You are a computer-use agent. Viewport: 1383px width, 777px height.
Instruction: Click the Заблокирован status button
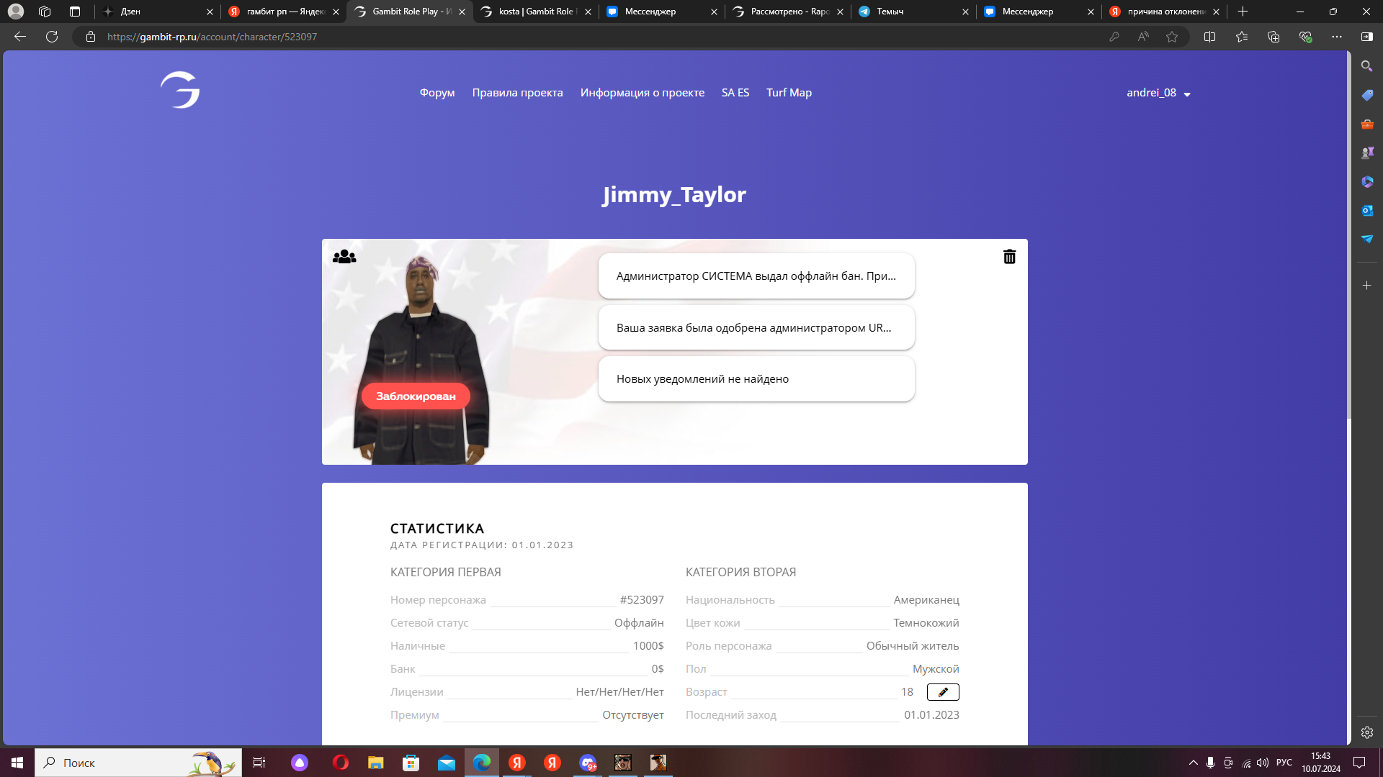pyautogui.click(x=416, y=396)
